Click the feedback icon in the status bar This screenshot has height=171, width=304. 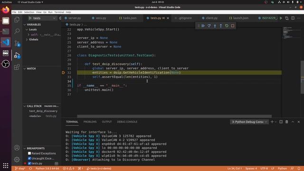coord(292,169)
